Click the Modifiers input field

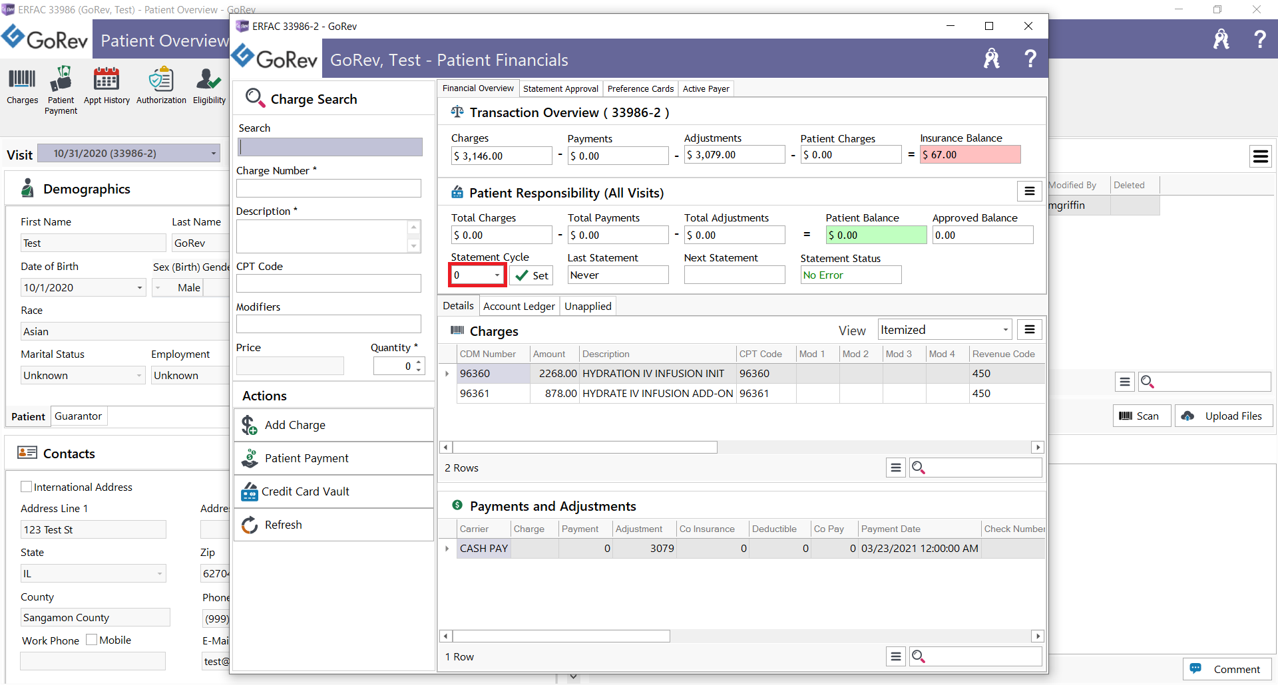[329, 324]
